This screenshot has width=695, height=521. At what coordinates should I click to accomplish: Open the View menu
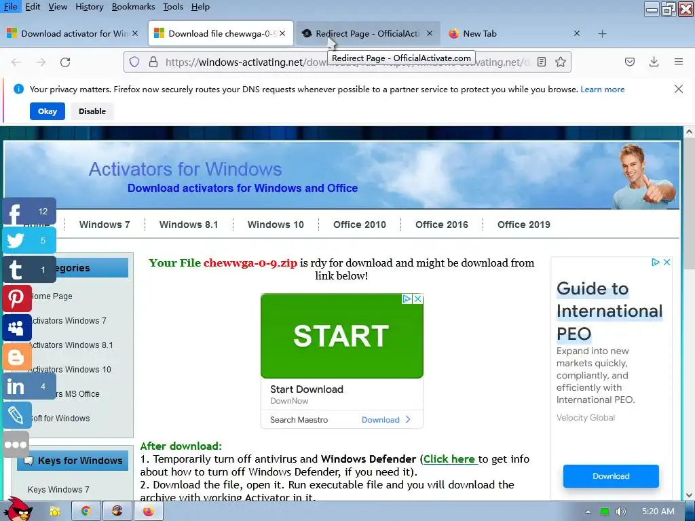[58, 7]
